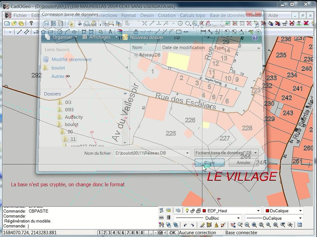Open the Dessin menu
The width and height of the screenshot is (317, 237).
(x=147, y=15)
